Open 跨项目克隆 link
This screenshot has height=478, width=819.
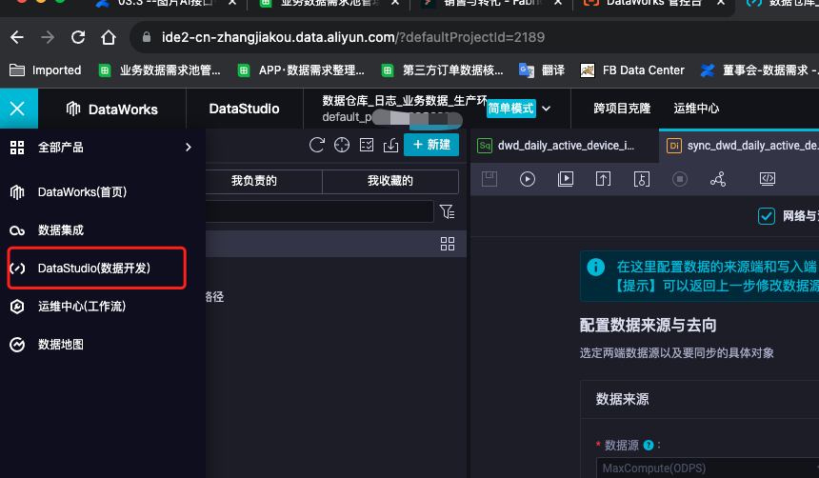pos(622,109)
